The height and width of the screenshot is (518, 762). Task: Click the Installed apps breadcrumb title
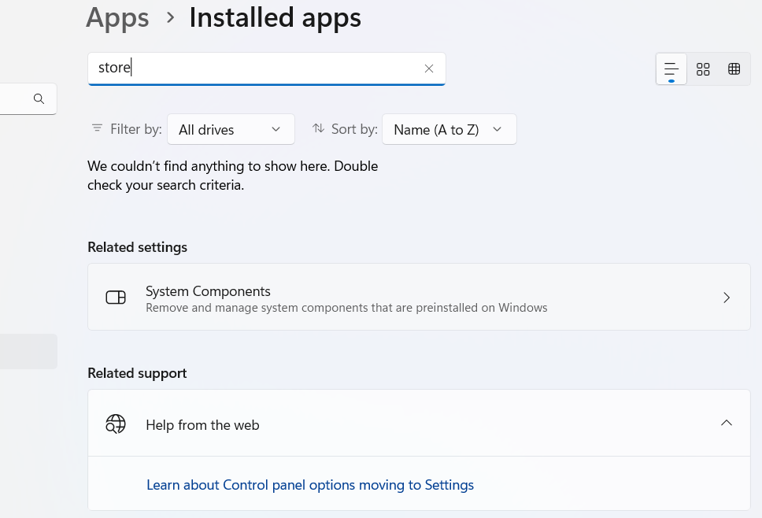(275, 17)
